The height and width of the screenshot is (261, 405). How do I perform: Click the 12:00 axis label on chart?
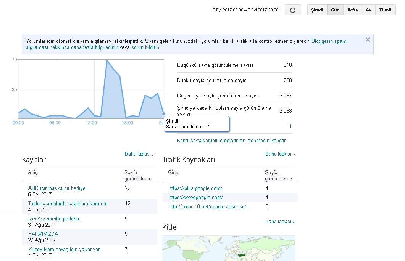tap(91, 123)
